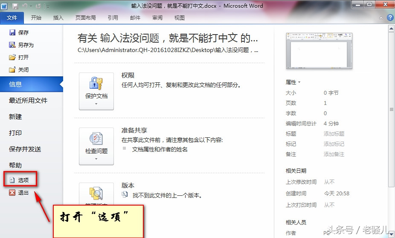
Task: Click the Undo arrow in quick access toolbar
Action: tap(25, 6)
